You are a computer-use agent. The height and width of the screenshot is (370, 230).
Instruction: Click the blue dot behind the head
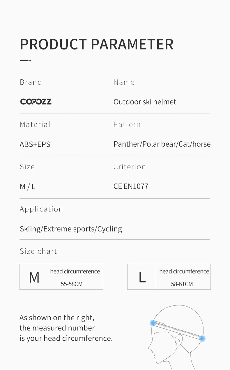202,338
